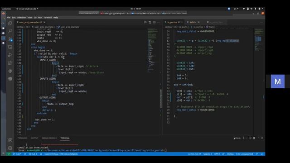The height and width of the screenshot is (163, 290).
Task: Add a new terminal with the plus icon
Action: (x=243, y=138)
